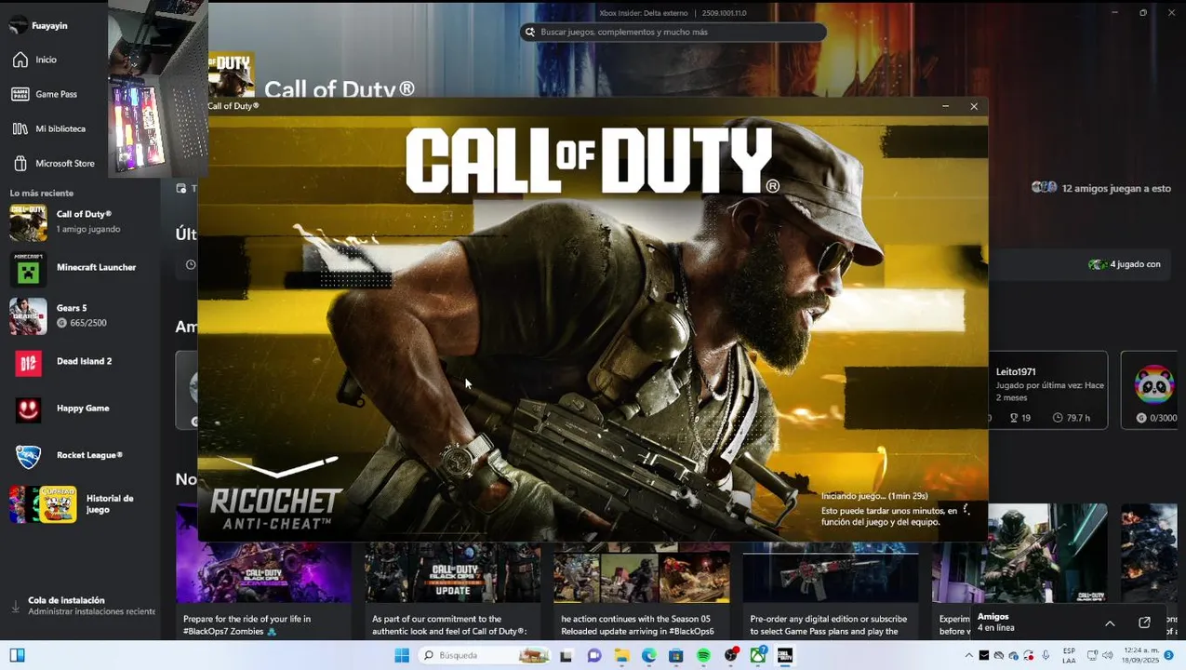
Task: Select Rocket League in the sidebar
Action: coord(79,456)
